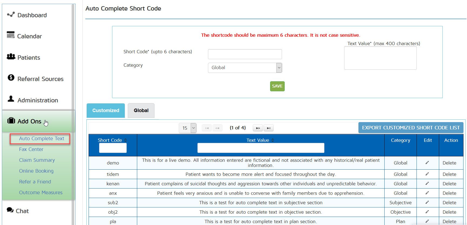
Task: Delete the tidem short code entry
Action: tap(449, 174)
